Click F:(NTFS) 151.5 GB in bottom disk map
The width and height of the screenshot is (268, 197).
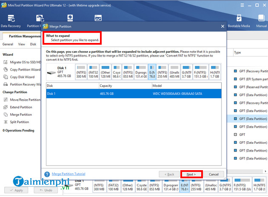tap(242, 185)
